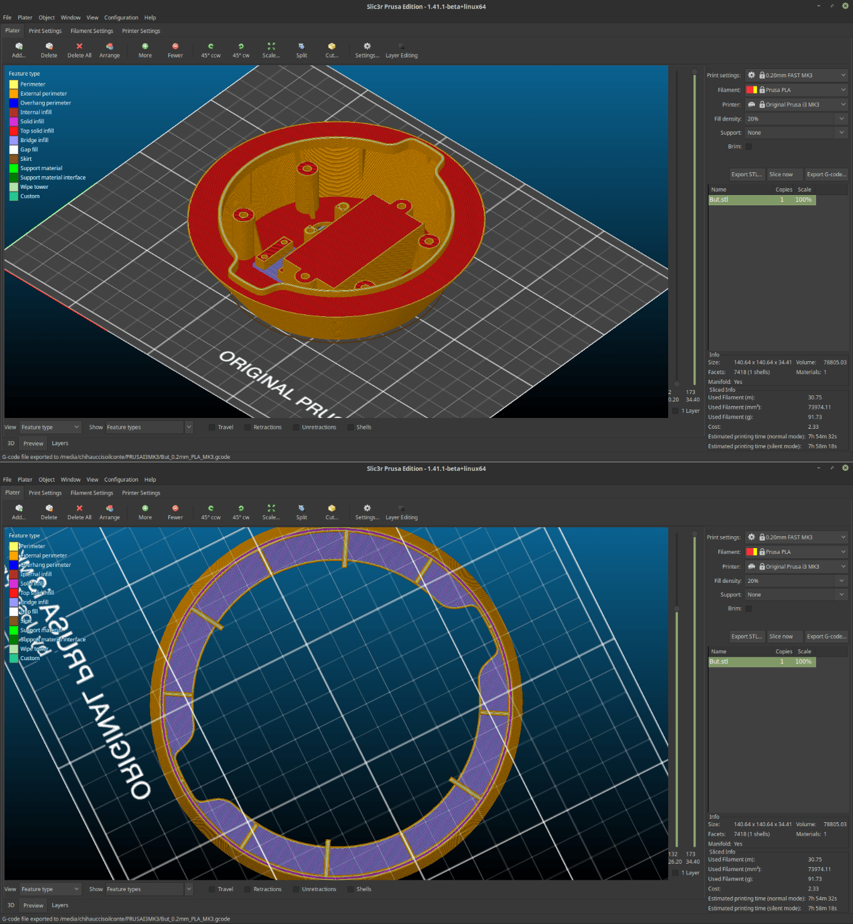The height and width of the screenshot is (924, 853).
Task: Open View Feature type dropdown, top window
Action: (x=51, y=427)
